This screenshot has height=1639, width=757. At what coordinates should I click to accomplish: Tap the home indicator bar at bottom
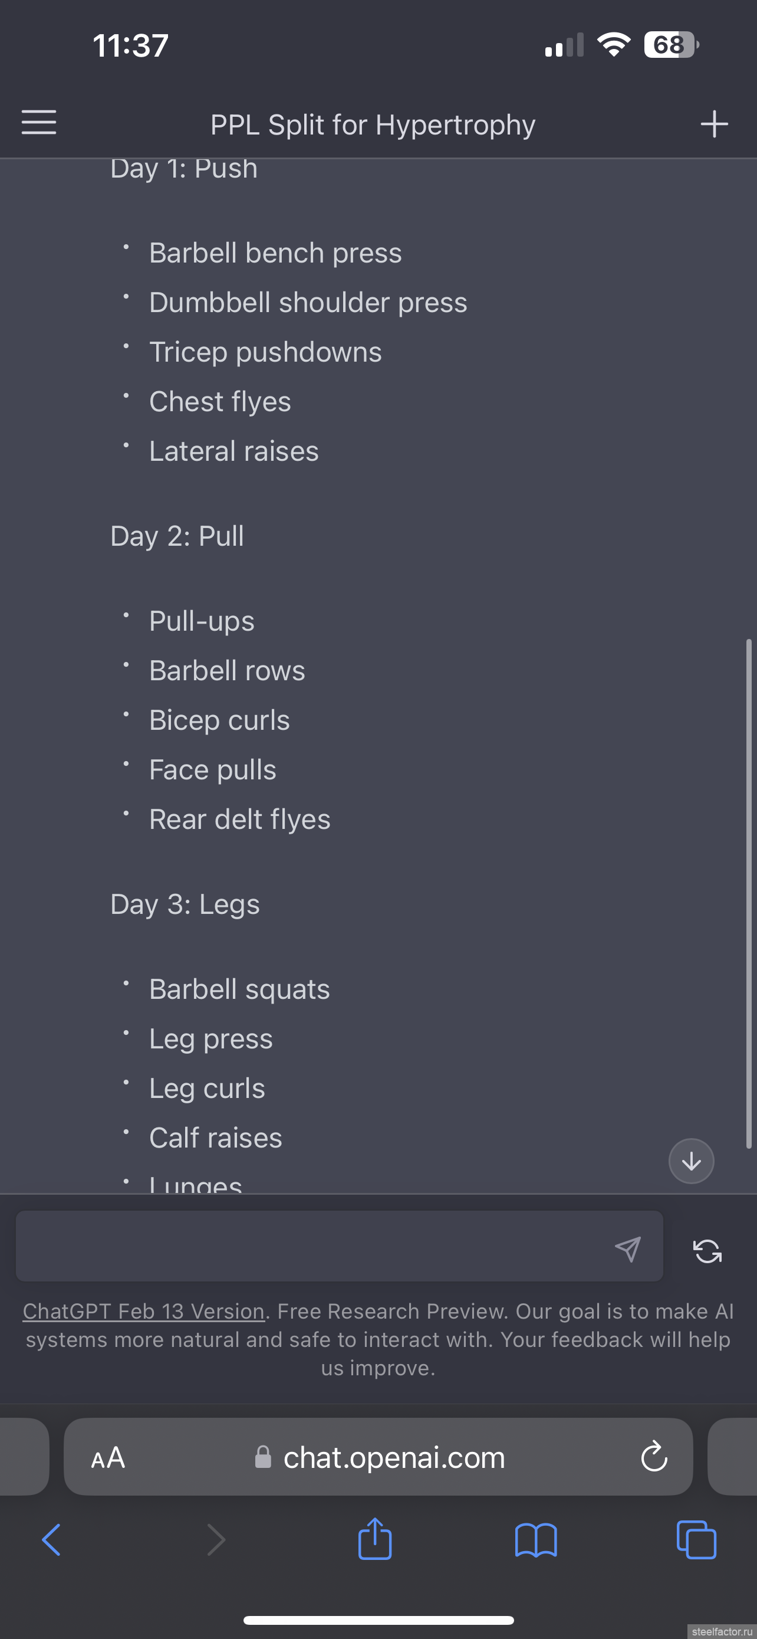(379, 1620)
